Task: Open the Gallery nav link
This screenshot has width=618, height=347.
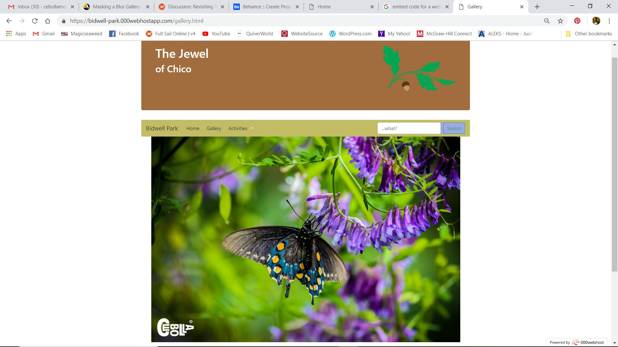Action: [x=214, y=129]
